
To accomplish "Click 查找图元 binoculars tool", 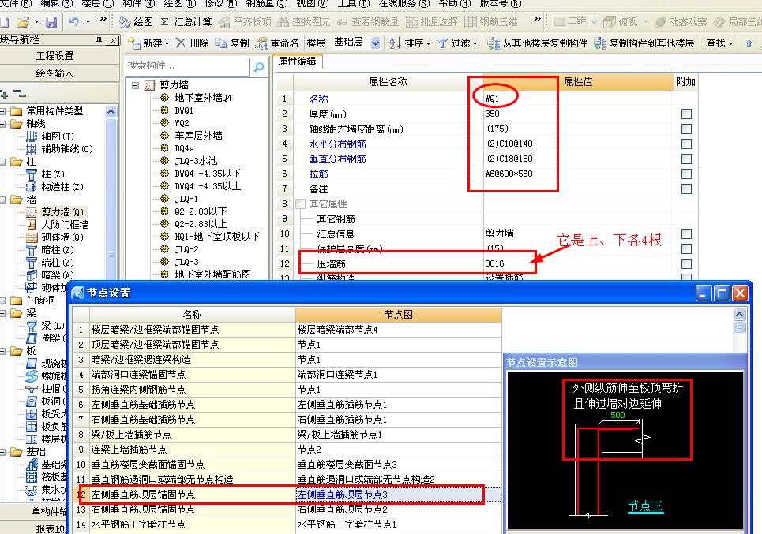I will coord(304,22).
